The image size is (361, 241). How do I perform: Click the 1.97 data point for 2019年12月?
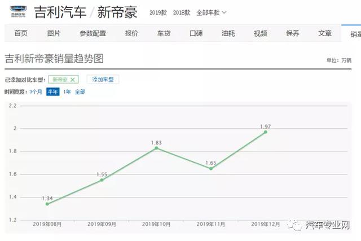(x=266, y=132)
